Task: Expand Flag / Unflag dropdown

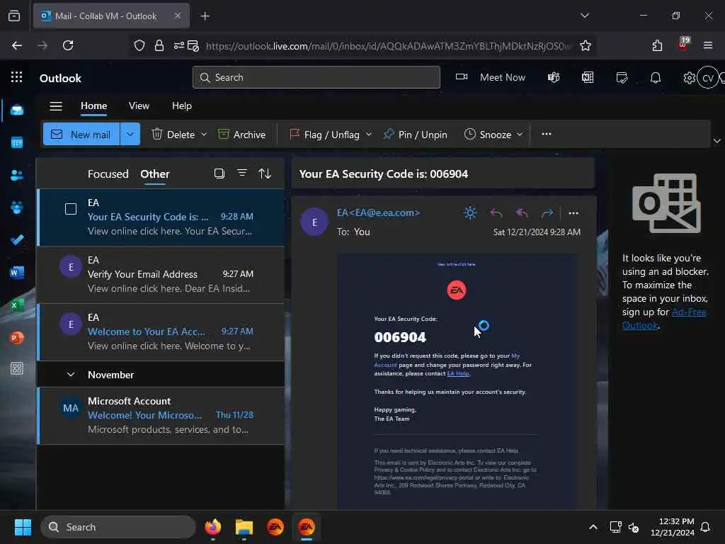Action: 368,135
